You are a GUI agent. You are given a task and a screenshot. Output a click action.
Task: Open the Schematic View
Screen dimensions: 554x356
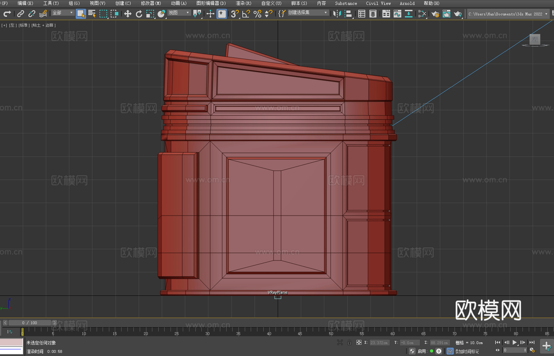(x=409, y=14)
